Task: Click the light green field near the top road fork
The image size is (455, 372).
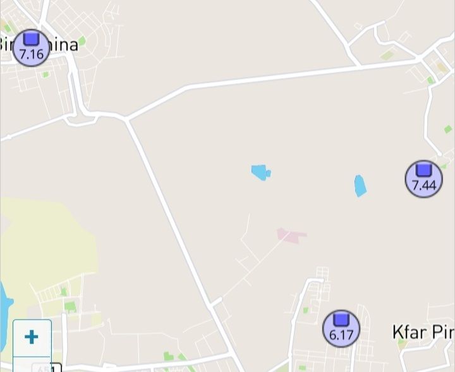Action: coord(387,55)
